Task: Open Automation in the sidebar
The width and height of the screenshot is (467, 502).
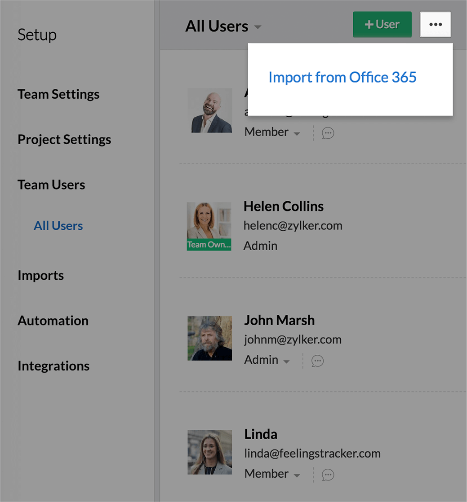Action: pos(53,321)
